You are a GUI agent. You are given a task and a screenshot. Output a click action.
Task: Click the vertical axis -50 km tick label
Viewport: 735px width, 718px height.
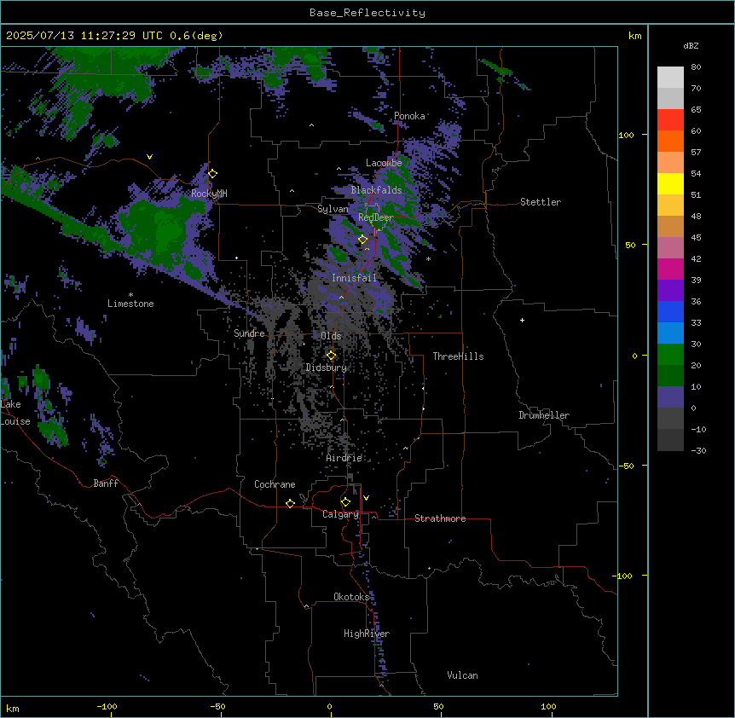626,466
